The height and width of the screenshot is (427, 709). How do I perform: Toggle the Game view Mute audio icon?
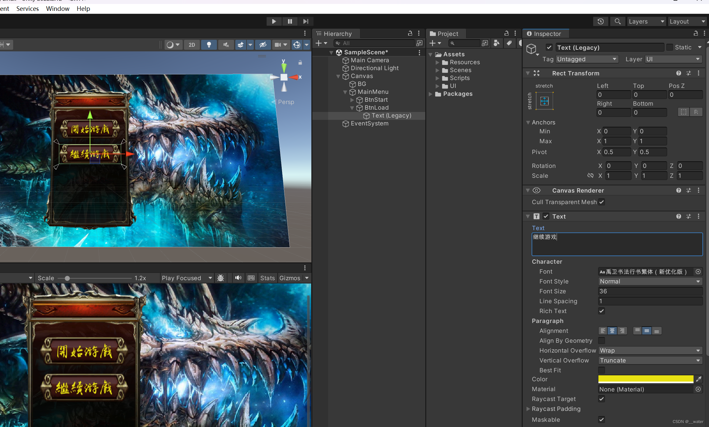(x=238, y=278)
